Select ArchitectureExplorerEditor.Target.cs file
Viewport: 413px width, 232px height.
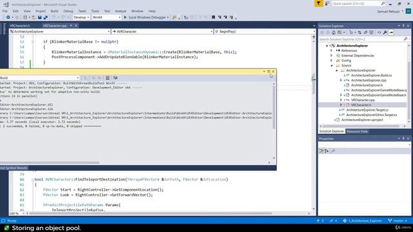[372, 115]
